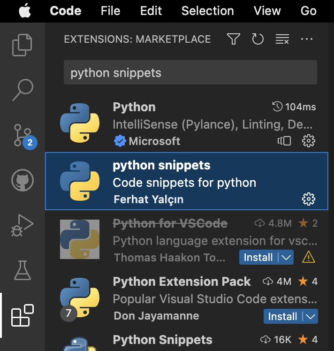The width and height of the screenshot is (334, 351).
Task: Click warning triangle on Python for VSCode
Action: tap(309, 257)
